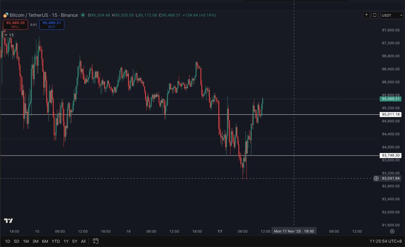Open the USDT currency dropdown
405x247 pixels.
[391, 15]
